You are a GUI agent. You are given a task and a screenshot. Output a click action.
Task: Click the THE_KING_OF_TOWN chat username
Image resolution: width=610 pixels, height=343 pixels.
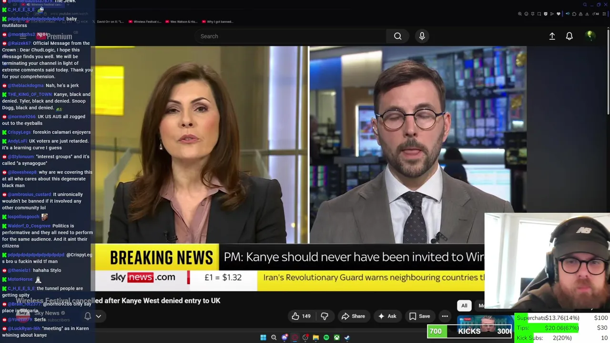[x=30, y=94]
